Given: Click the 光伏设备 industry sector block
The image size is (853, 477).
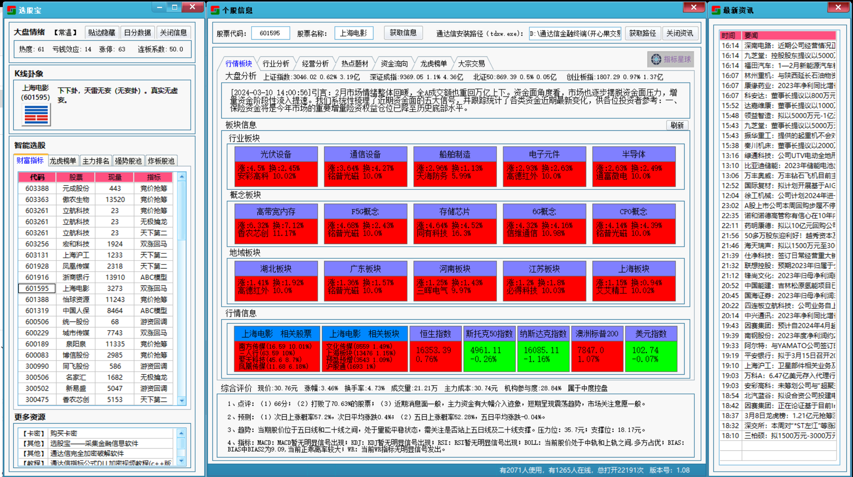Looking at the screenshot, I should 276,166.
